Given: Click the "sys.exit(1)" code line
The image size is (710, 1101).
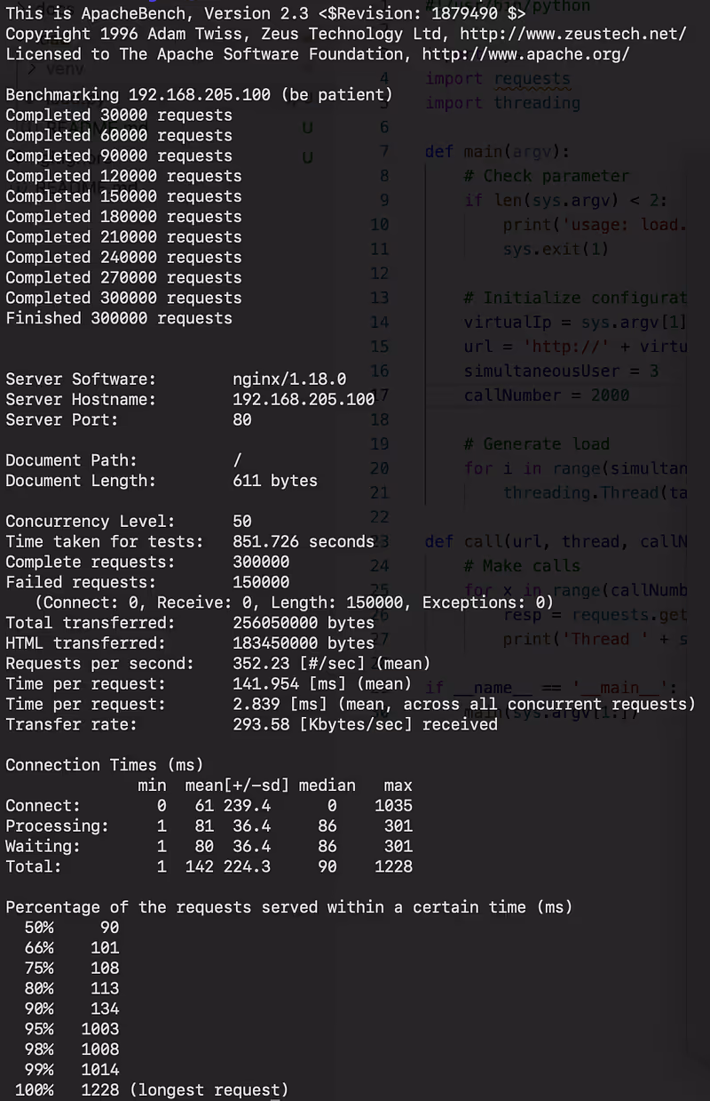Looking at the screenshot, I should click(556, 249).
